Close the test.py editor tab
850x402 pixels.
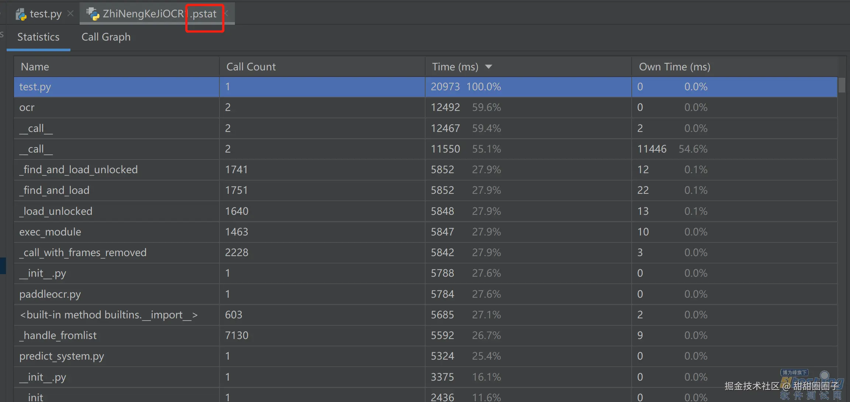click(70, 14)
